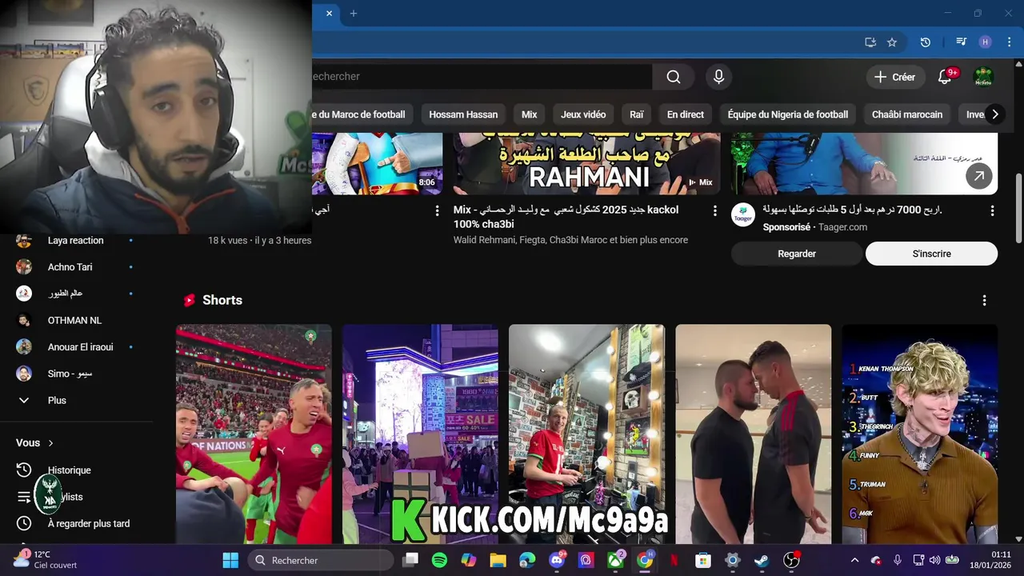Bookmark this page with the star icon
Image resolution: width=1024 pixels, height=576 pixels.
coord(892,42)
